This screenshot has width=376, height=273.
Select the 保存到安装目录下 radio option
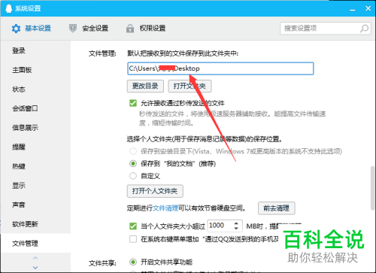[x=133, y=151]
